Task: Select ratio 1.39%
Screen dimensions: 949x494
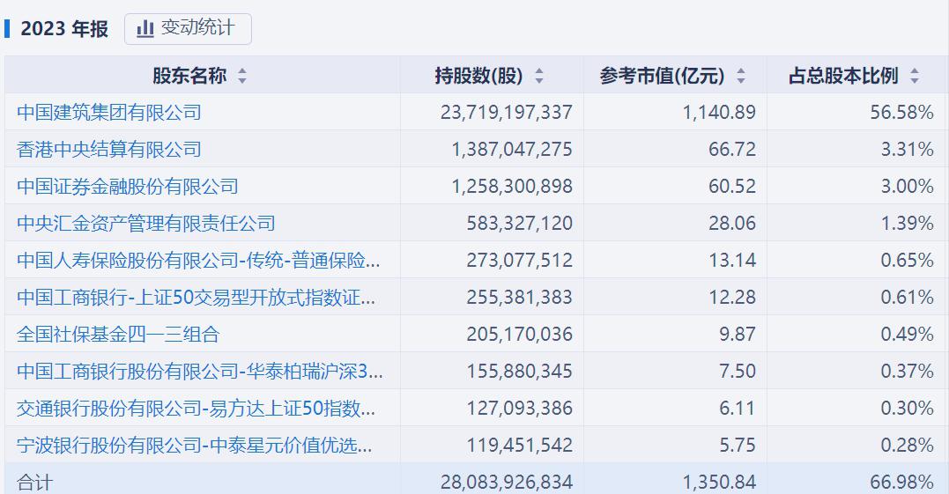Action: [908, 223]
